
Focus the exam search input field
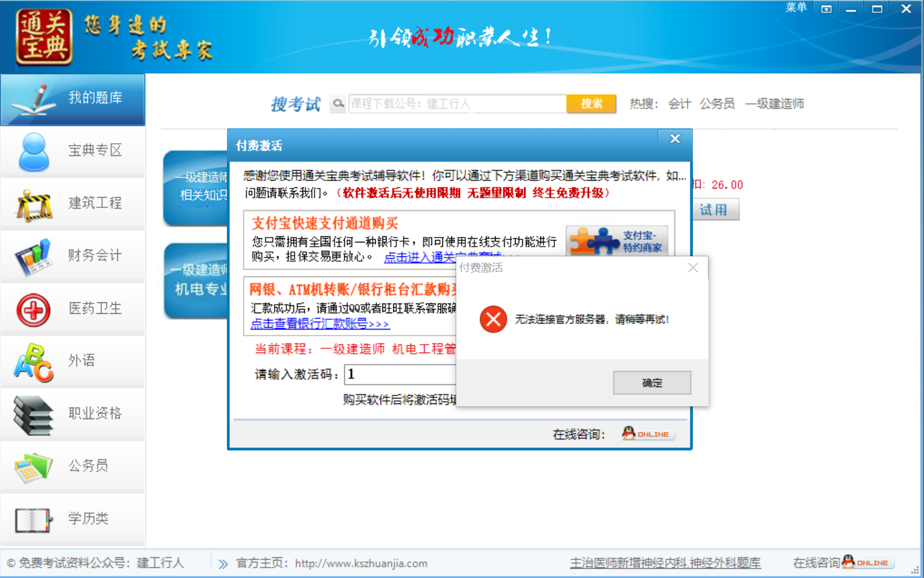click(x=457, y=104)
